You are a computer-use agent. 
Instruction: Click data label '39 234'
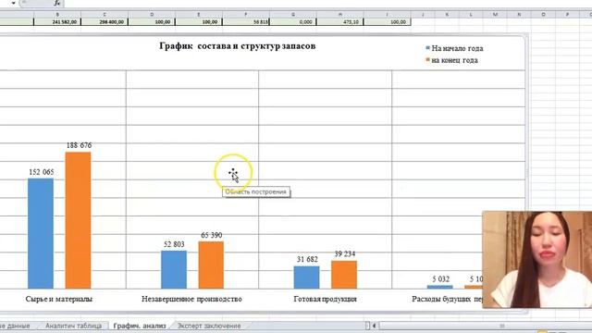345,254
